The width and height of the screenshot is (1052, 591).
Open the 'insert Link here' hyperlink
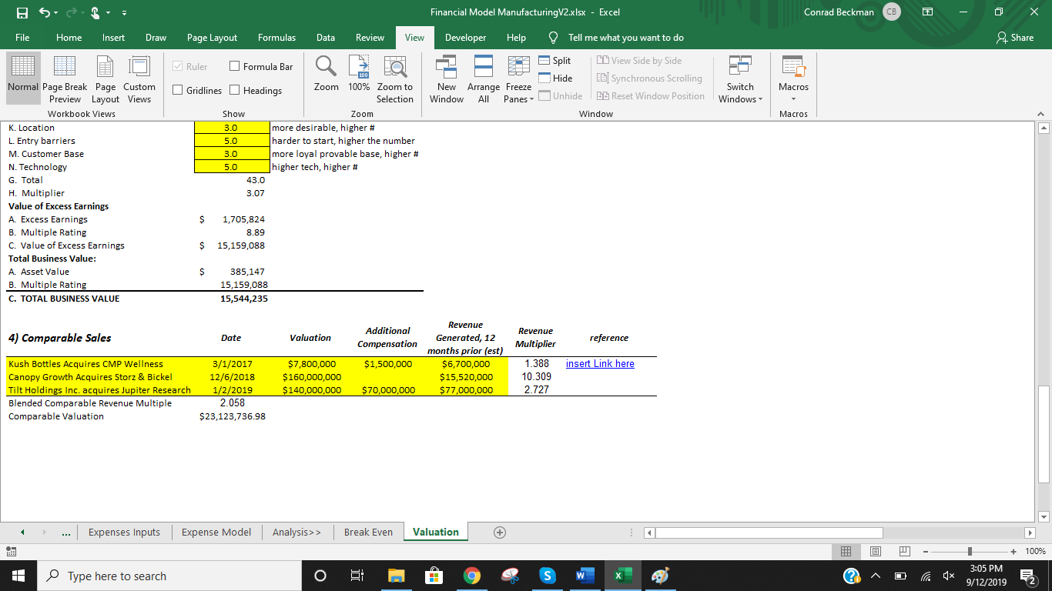(x=600, y=363)
